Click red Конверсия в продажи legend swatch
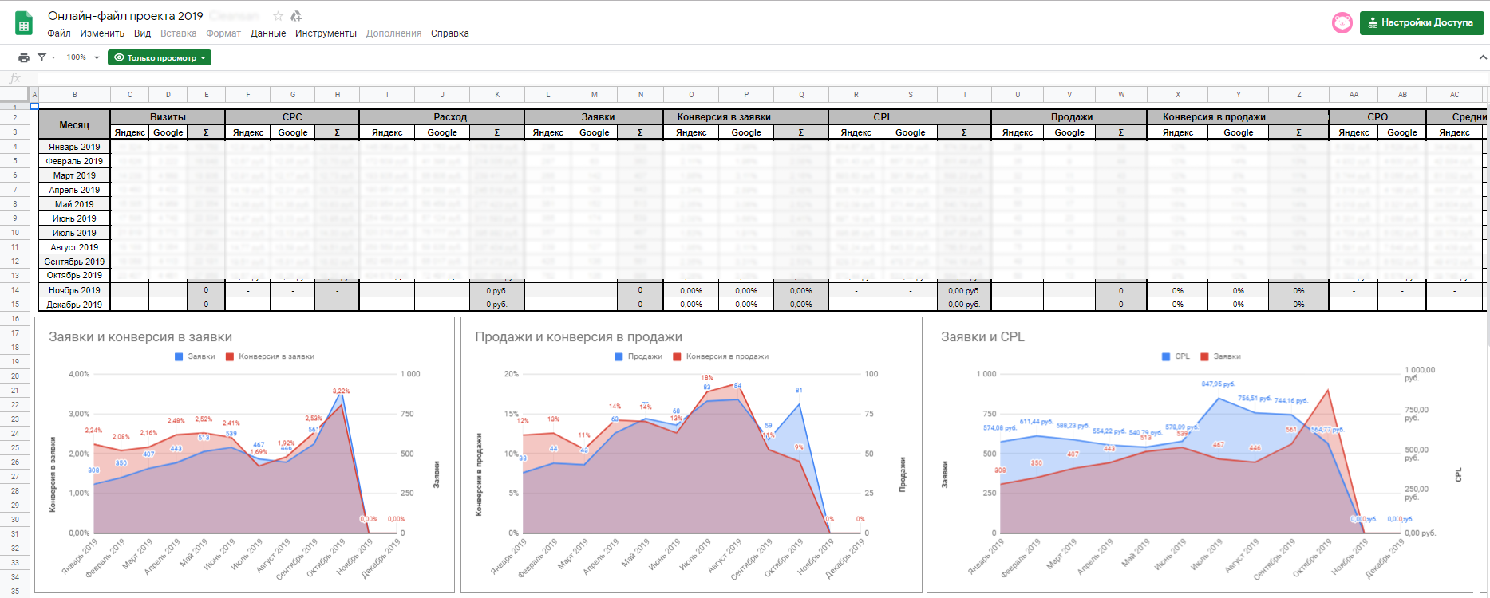Screen dimensions: 1490x598 point(677,356)
